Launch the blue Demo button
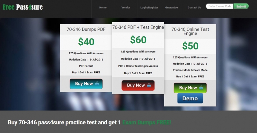 pos(190,98)
